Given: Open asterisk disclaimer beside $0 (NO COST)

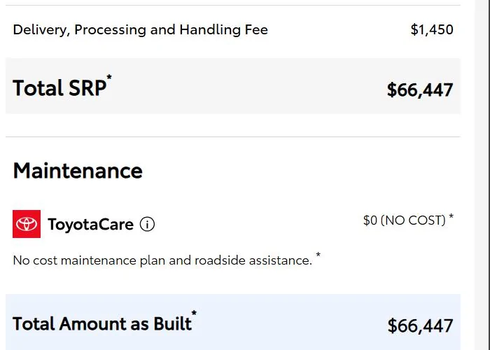Looking at the screenshot, I should coord(451,216).
